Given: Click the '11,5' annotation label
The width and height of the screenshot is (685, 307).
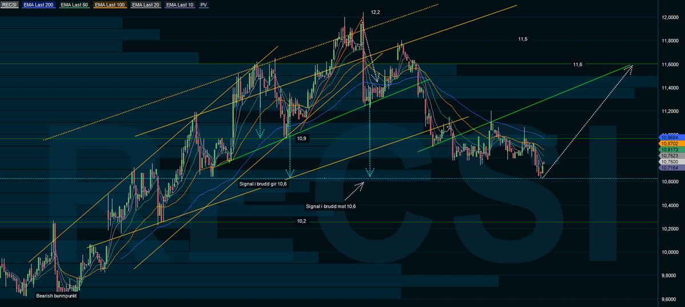Looking at the screenshot, I should [x=523, y=39].
